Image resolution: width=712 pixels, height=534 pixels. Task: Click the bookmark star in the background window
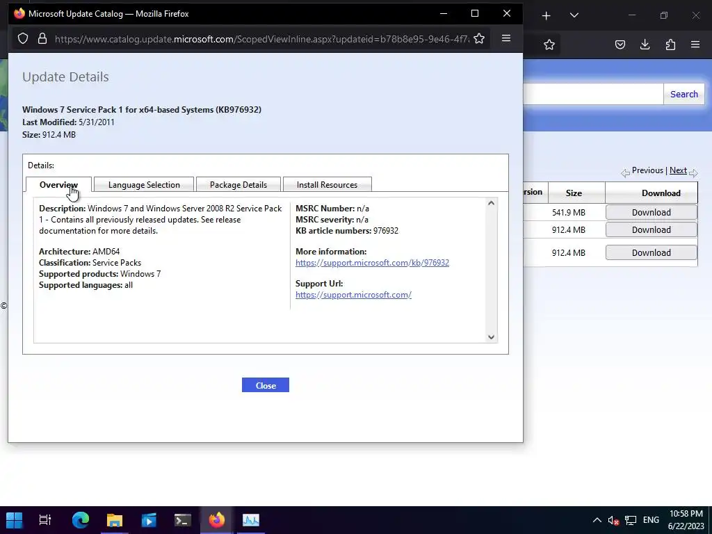(549, 44)
